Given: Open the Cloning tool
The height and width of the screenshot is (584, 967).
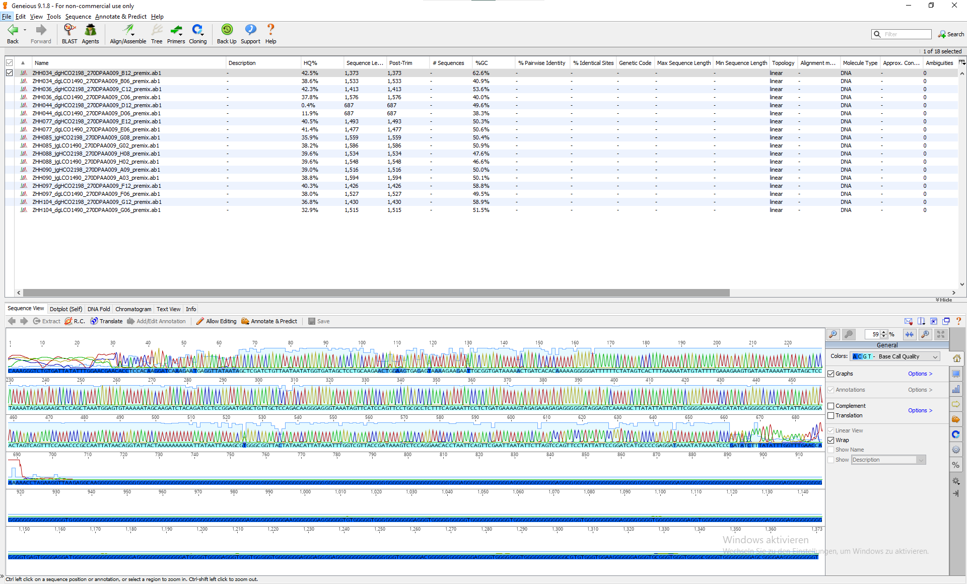Looking at the screenshot, I should pyautogui.click(x=197, y=34).
